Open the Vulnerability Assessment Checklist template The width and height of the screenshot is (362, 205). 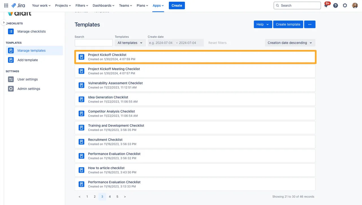195,85
